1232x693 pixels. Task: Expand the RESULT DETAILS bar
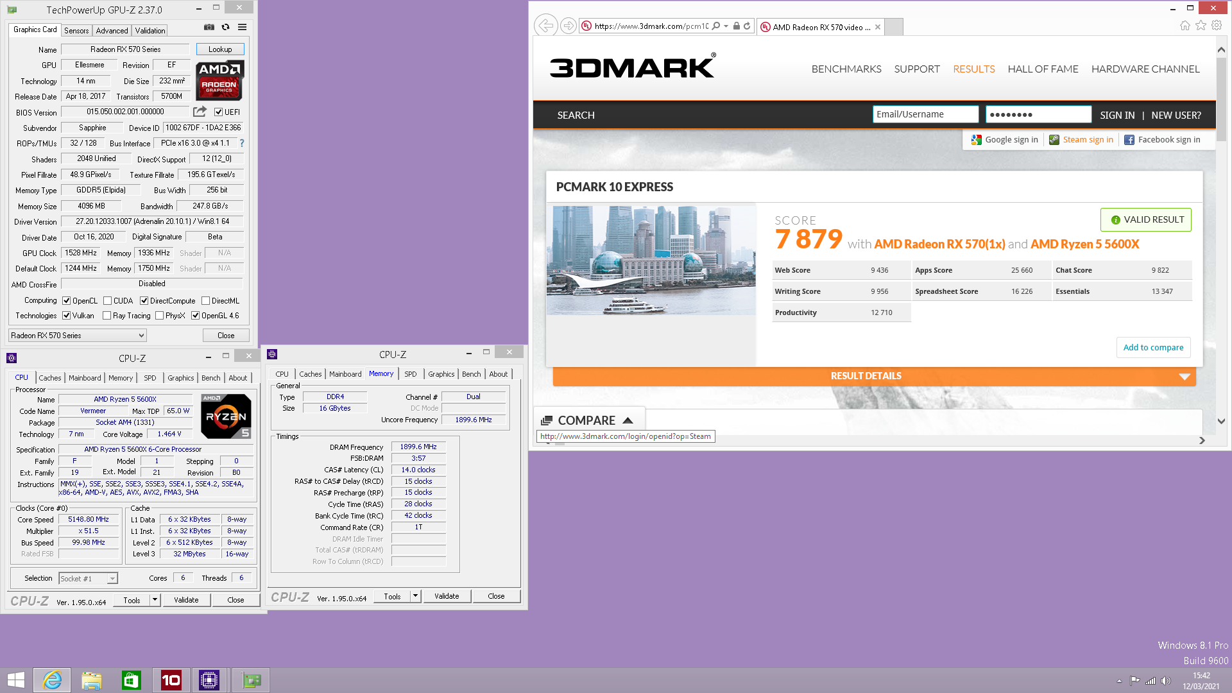click(874, 376)
